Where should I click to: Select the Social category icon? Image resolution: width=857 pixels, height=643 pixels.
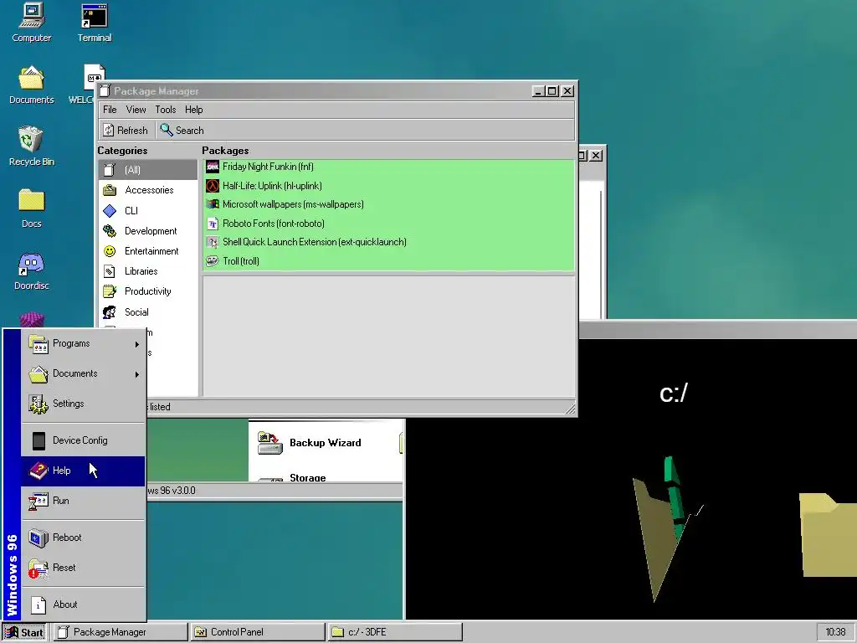pos(110,312)
